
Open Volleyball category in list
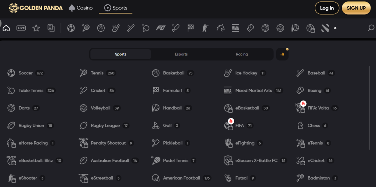pos(100,108)
